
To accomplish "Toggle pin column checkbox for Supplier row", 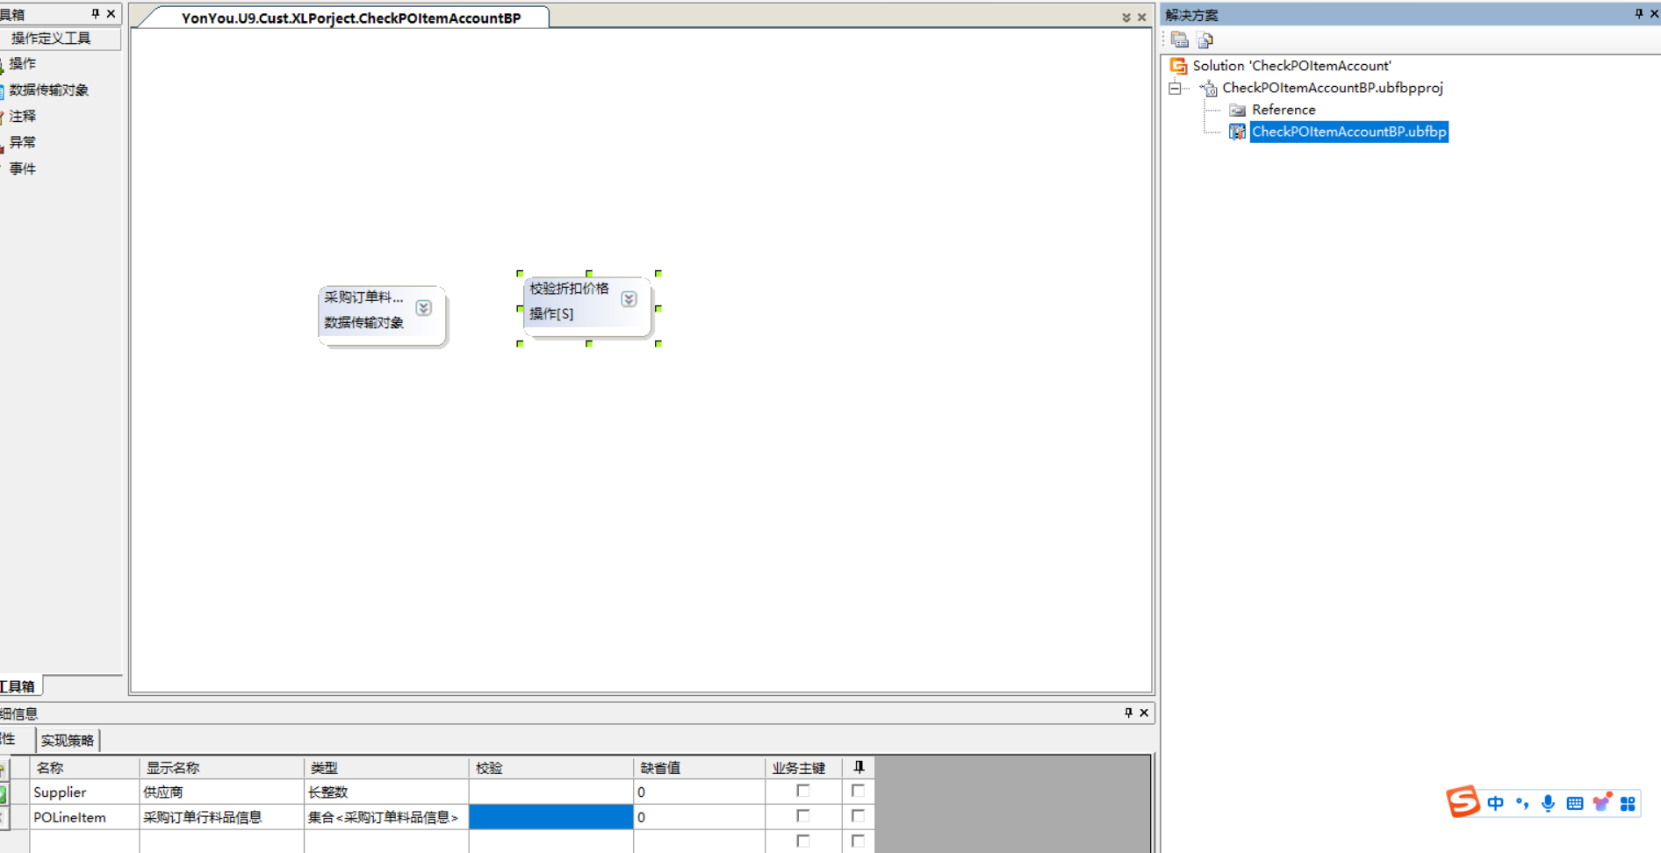I will coord(858,791).
